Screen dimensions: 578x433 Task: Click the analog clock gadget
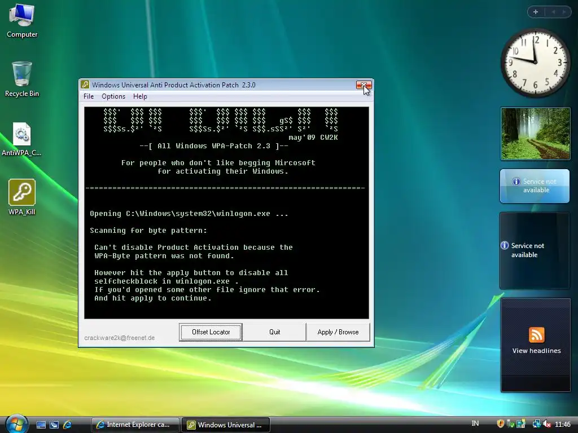535,63
